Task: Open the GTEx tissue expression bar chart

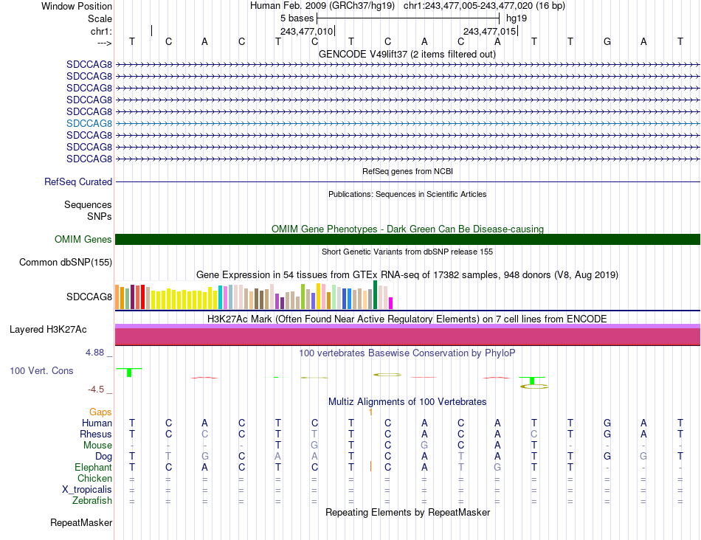Action: click(254, 295)
